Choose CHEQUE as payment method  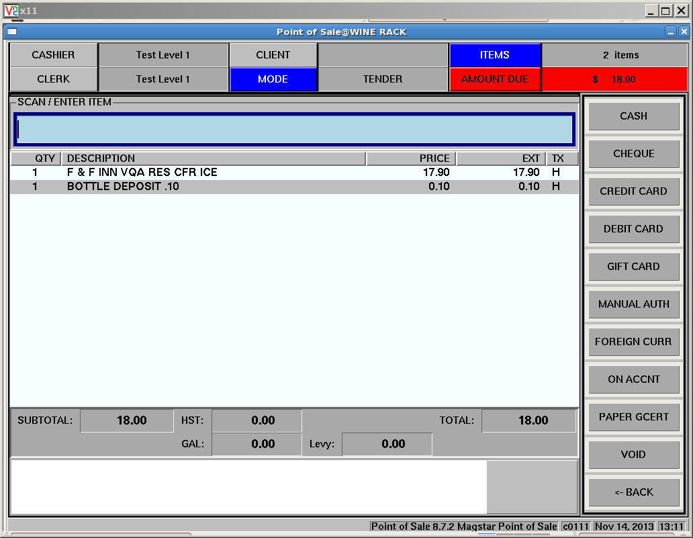(633, 153)
